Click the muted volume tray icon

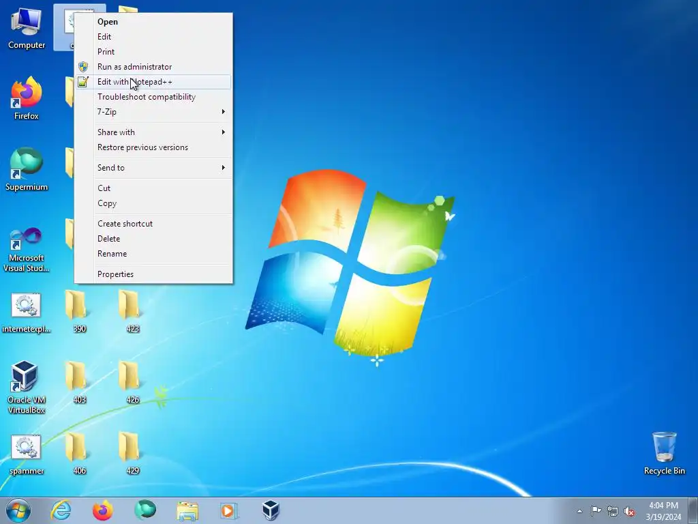[x=629, y=511]
